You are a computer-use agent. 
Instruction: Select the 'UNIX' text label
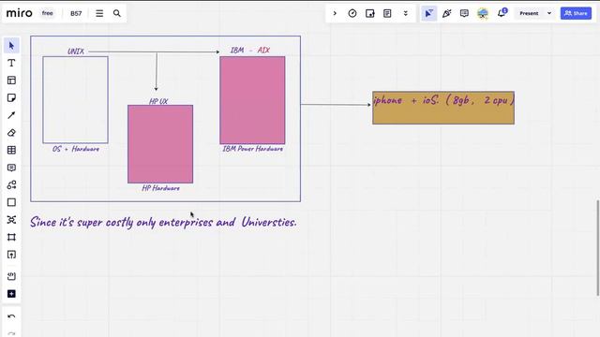click(76, 51)
